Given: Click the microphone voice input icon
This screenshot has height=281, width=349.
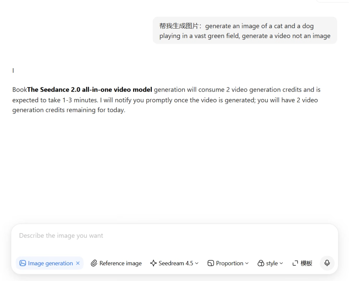Looking at the screenshot, I should tap(327, 263).
